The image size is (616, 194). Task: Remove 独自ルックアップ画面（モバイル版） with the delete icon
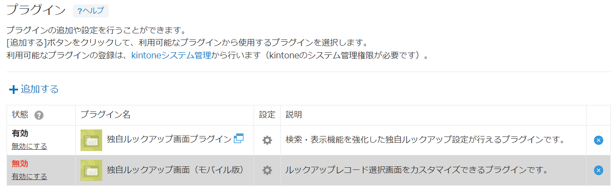tap(598, 170)
